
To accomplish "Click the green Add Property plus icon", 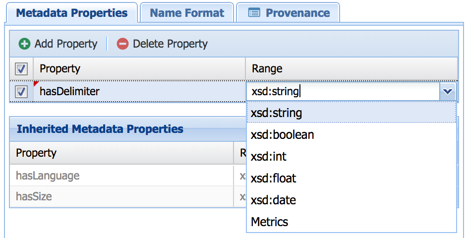I will 24,44.
